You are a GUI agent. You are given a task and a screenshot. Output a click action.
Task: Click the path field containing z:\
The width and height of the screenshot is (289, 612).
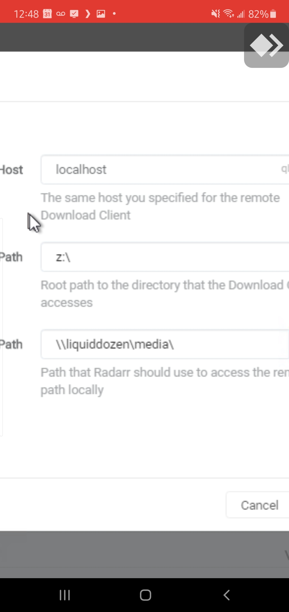pos(165,257)
